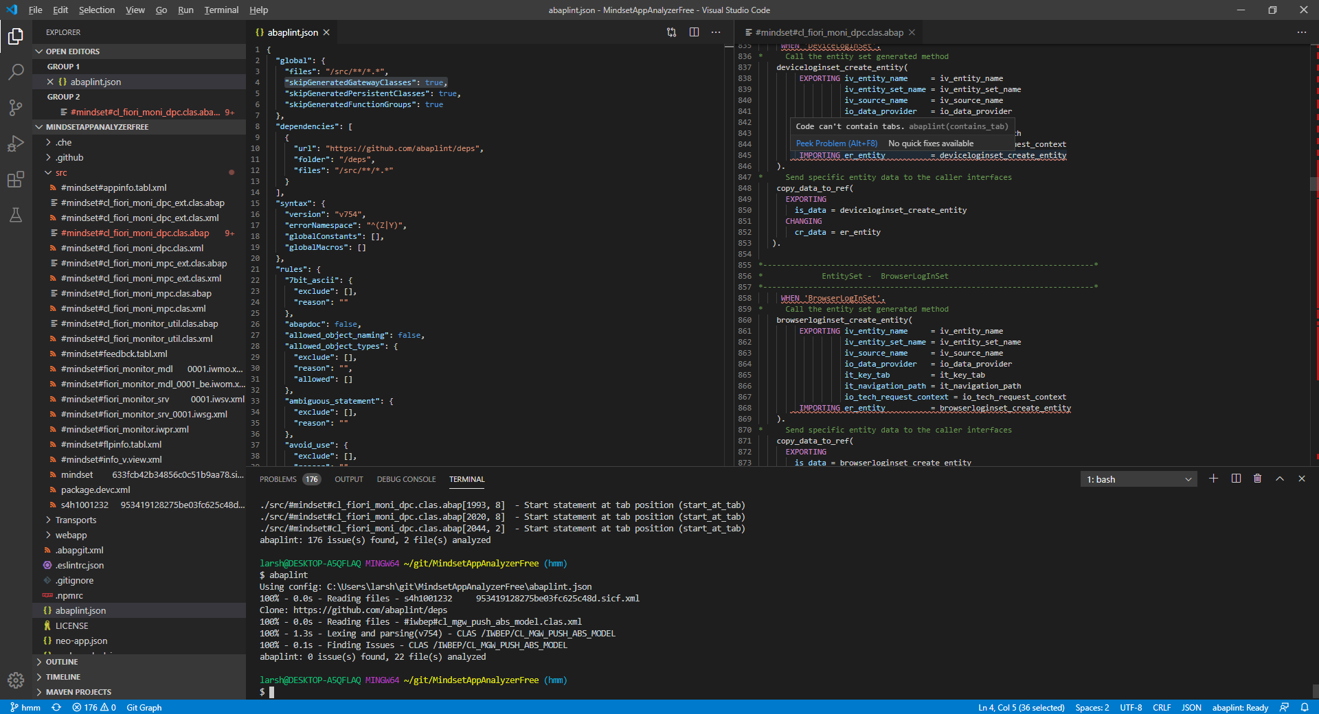
Task: Kill the terminal with trash icon
Action: pos(1257,479)
